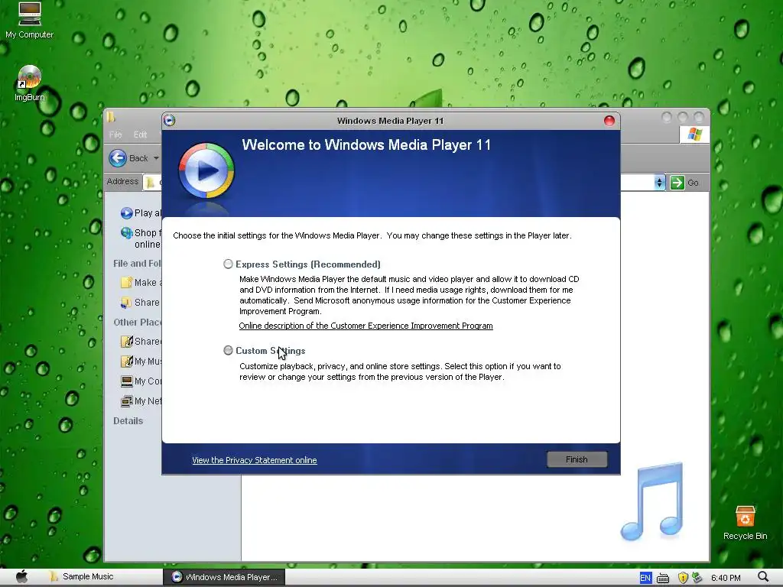Select Express Settings (Recommended) radio button

(228, 264)
